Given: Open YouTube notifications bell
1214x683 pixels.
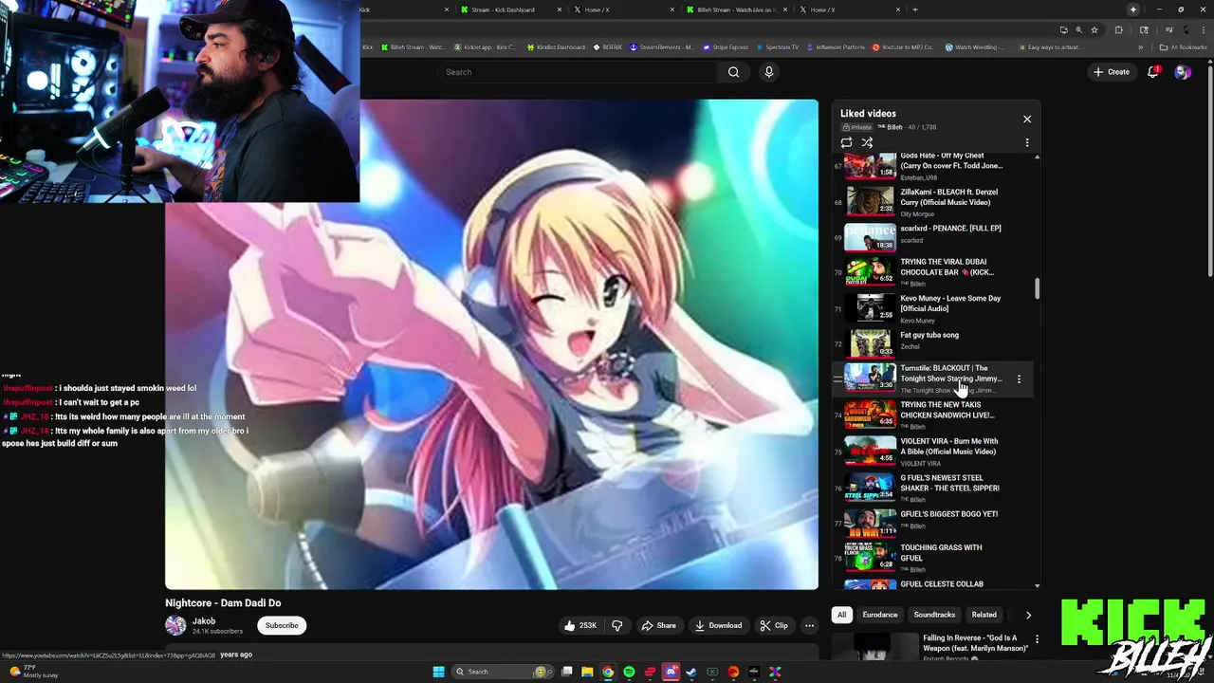Looking at the screenshot, I should (1153, 72).
